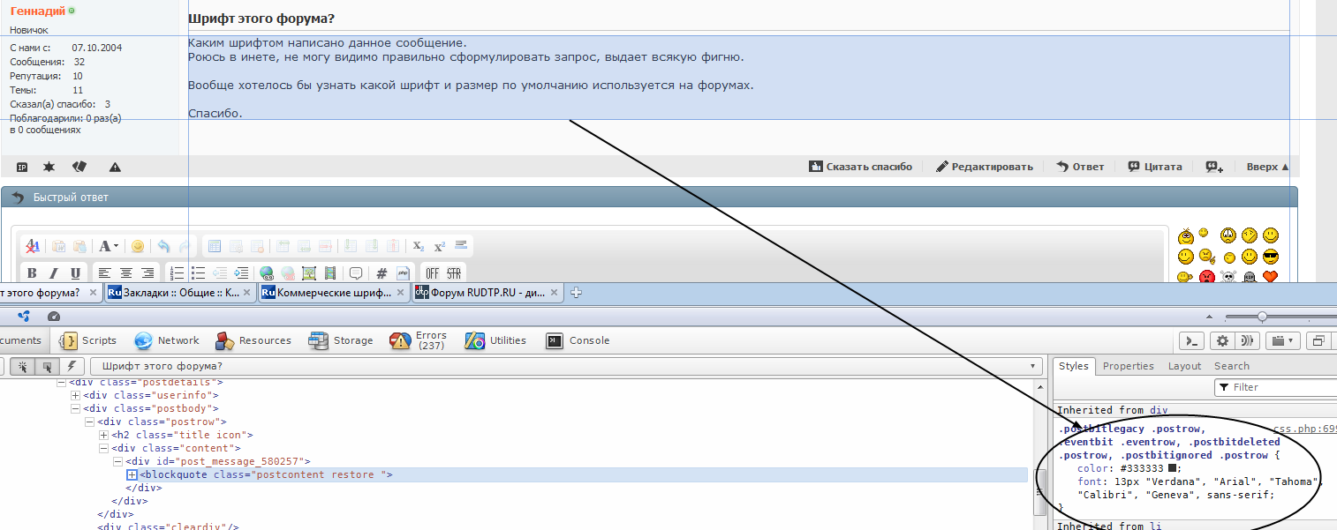1337x530 pixels.
Task: Align text left in editor
Action: point(104,273)
